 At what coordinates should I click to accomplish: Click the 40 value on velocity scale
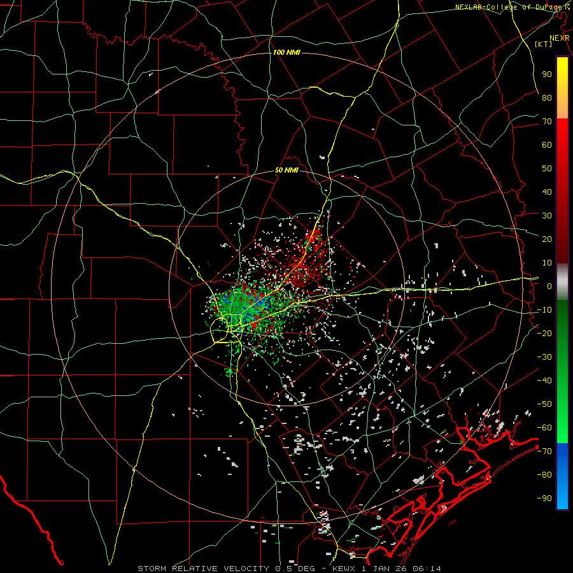pos(547,192)
